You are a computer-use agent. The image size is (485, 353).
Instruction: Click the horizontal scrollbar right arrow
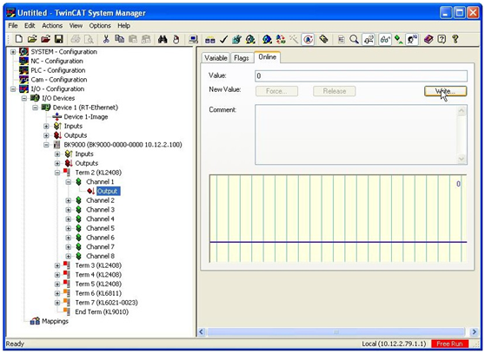click(474, 332)
